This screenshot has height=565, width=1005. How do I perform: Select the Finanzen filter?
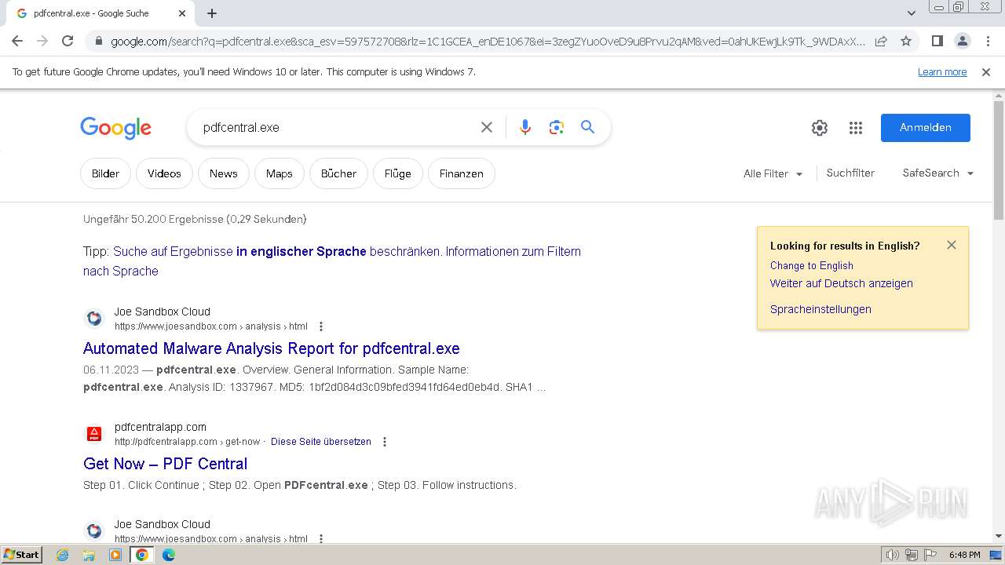click(x=462, y=173)
